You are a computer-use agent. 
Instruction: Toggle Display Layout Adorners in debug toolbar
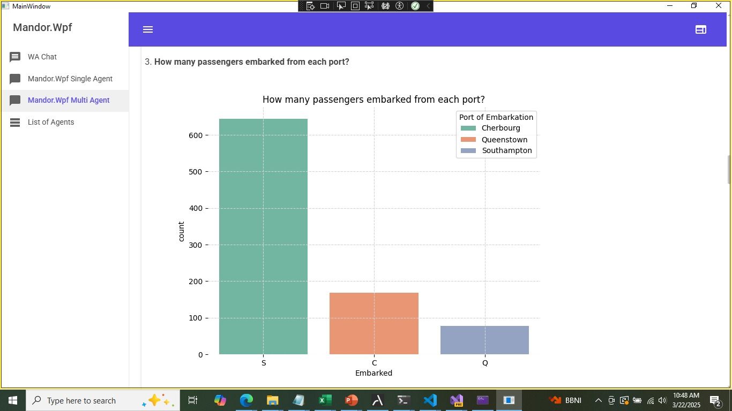[x=355, y=6]
